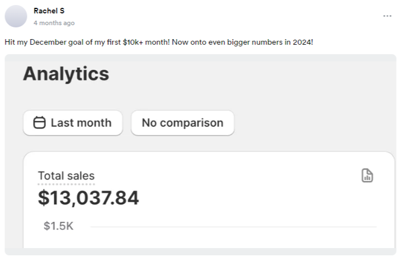Click the calendar icon beside Last month
This screenshot has width=400, height=257.
[x=39, y=123]
